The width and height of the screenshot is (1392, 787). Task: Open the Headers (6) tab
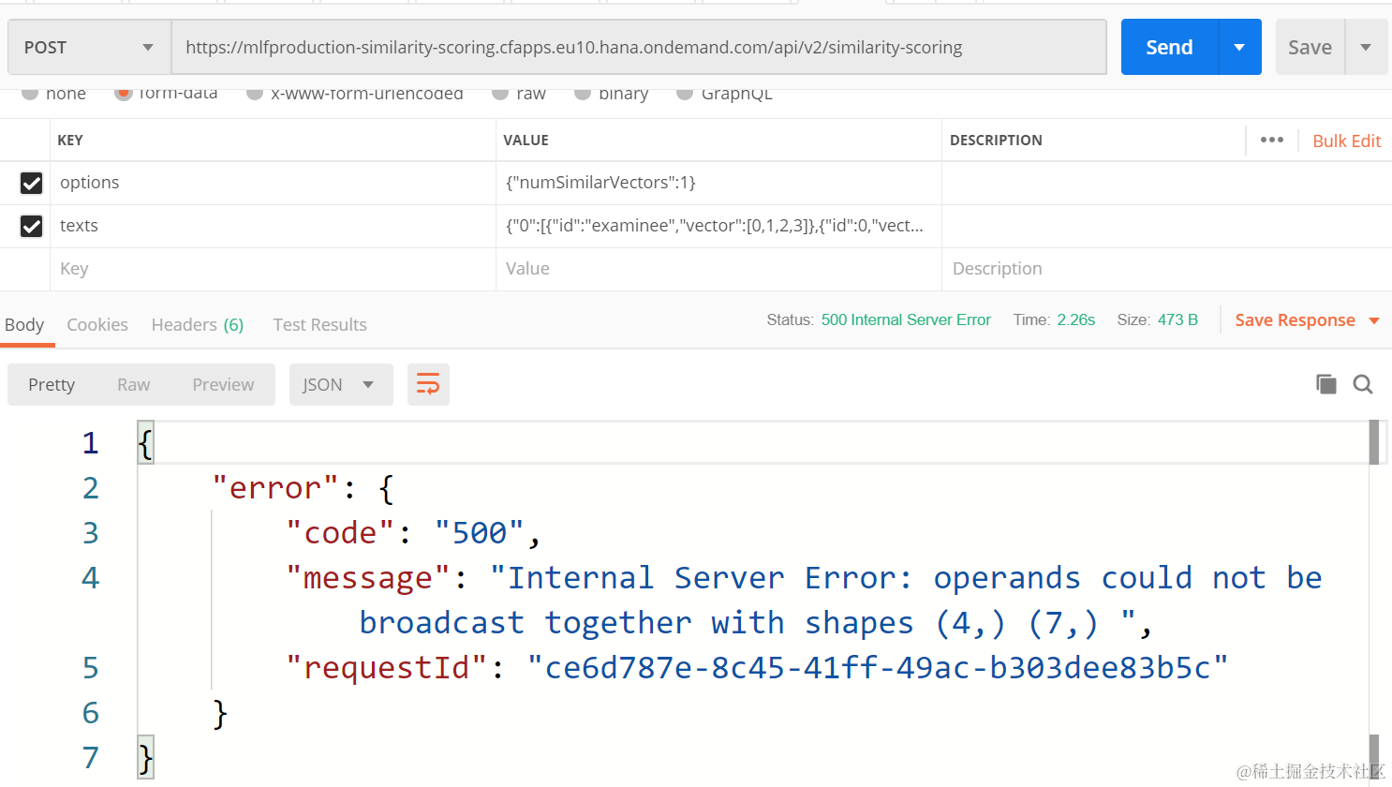tap(198, 325)
